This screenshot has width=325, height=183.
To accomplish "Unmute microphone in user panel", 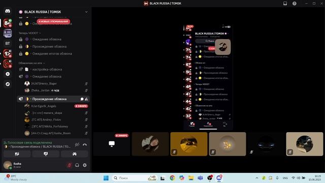I will (70, 165).
